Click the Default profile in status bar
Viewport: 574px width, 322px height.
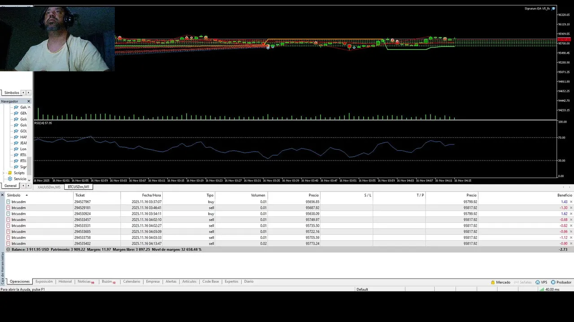click(362, 289)
